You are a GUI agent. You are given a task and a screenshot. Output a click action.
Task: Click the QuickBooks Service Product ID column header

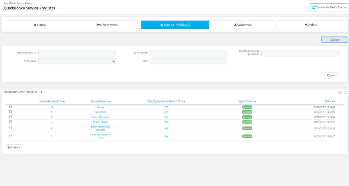pos(164,101)
